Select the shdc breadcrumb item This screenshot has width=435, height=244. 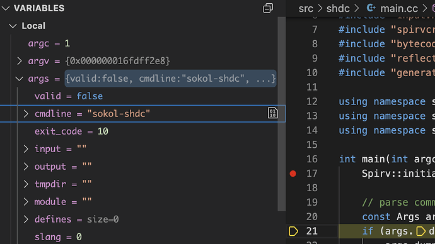(338, 9)
